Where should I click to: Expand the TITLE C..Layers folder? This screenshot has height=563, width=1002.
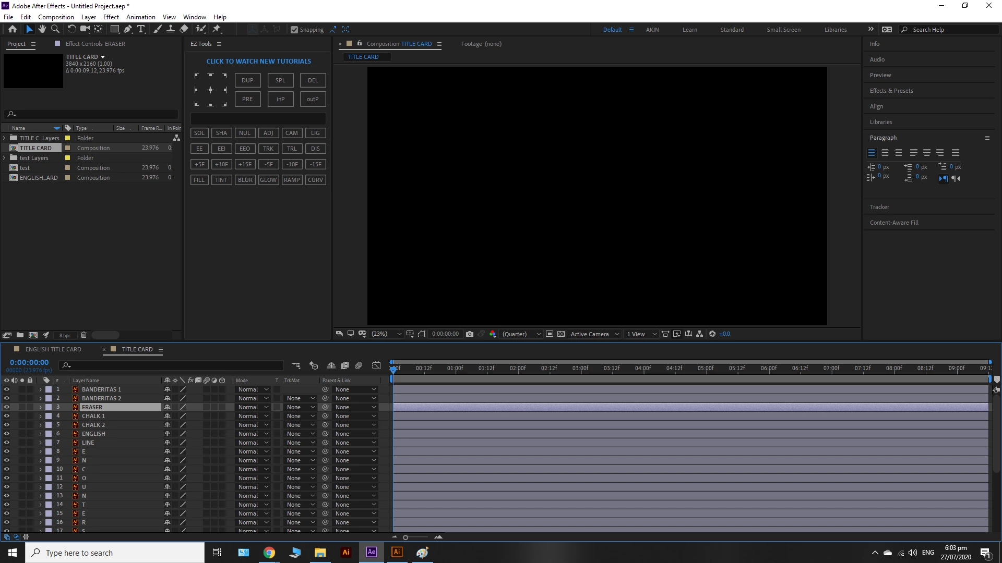click(5, 138)
